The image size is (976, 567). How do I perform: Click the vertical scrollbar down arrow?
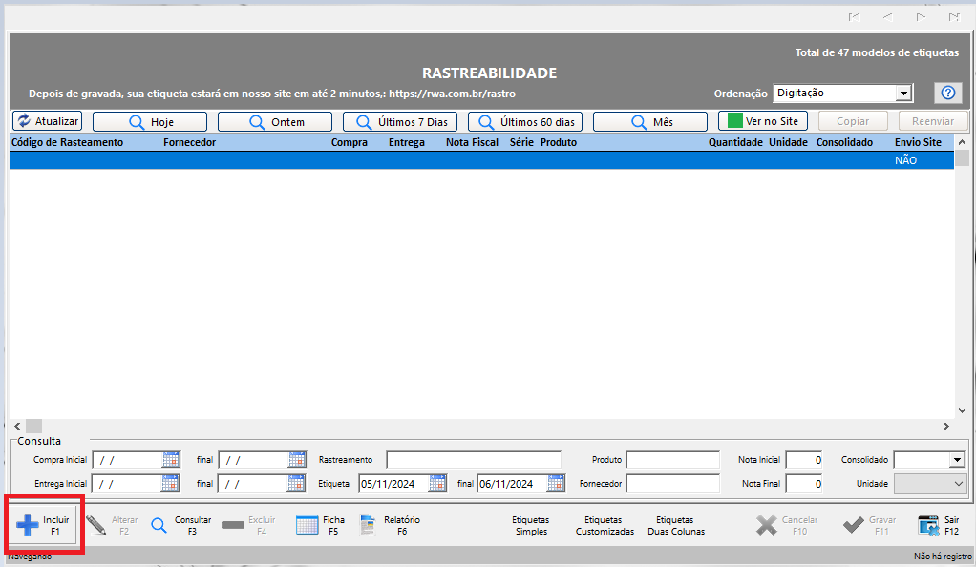[x=962, y=410]
